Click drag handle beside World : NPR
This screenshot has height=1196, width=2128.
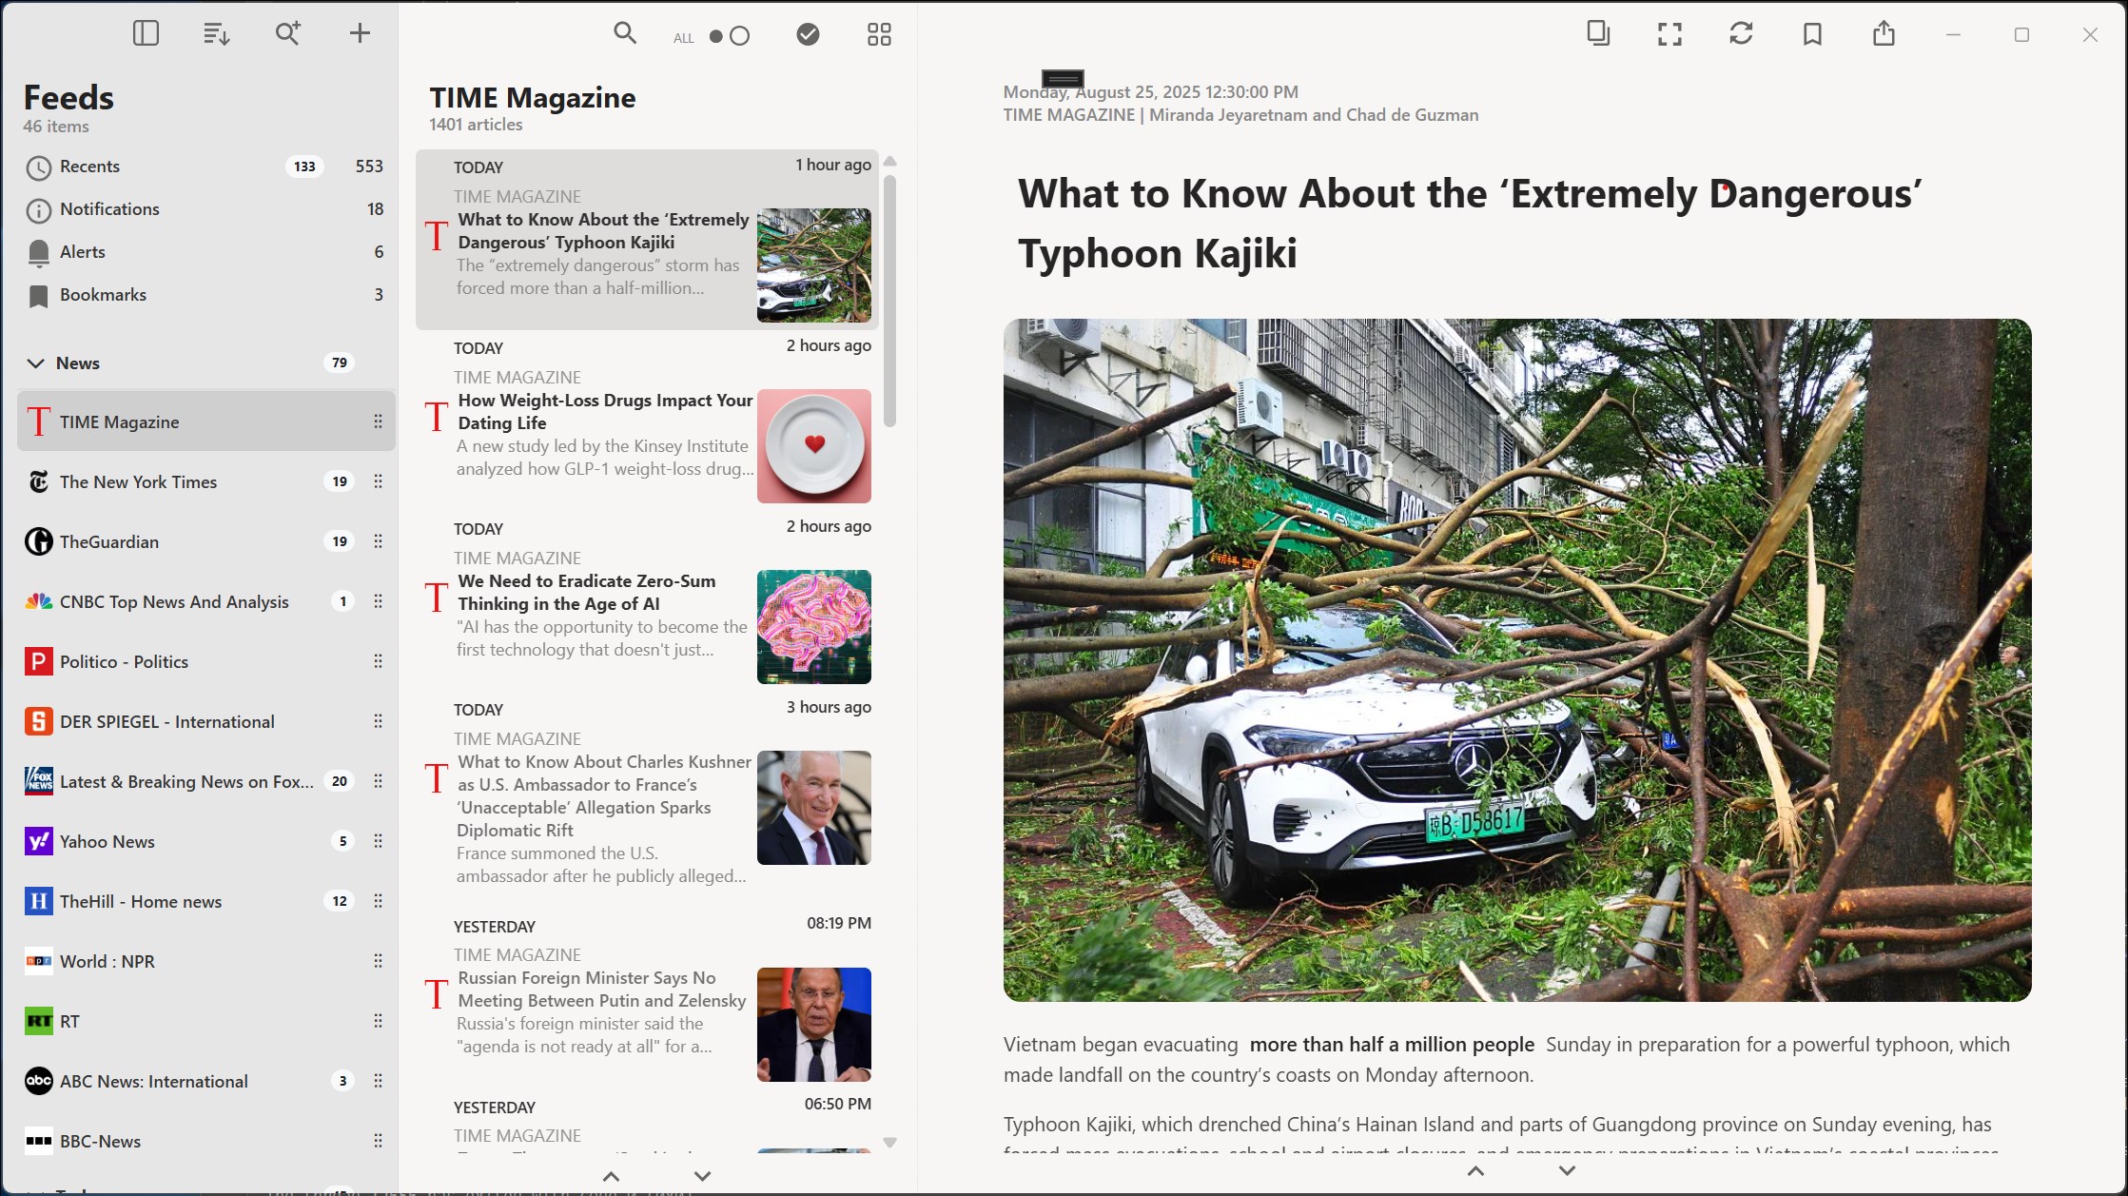378,961
